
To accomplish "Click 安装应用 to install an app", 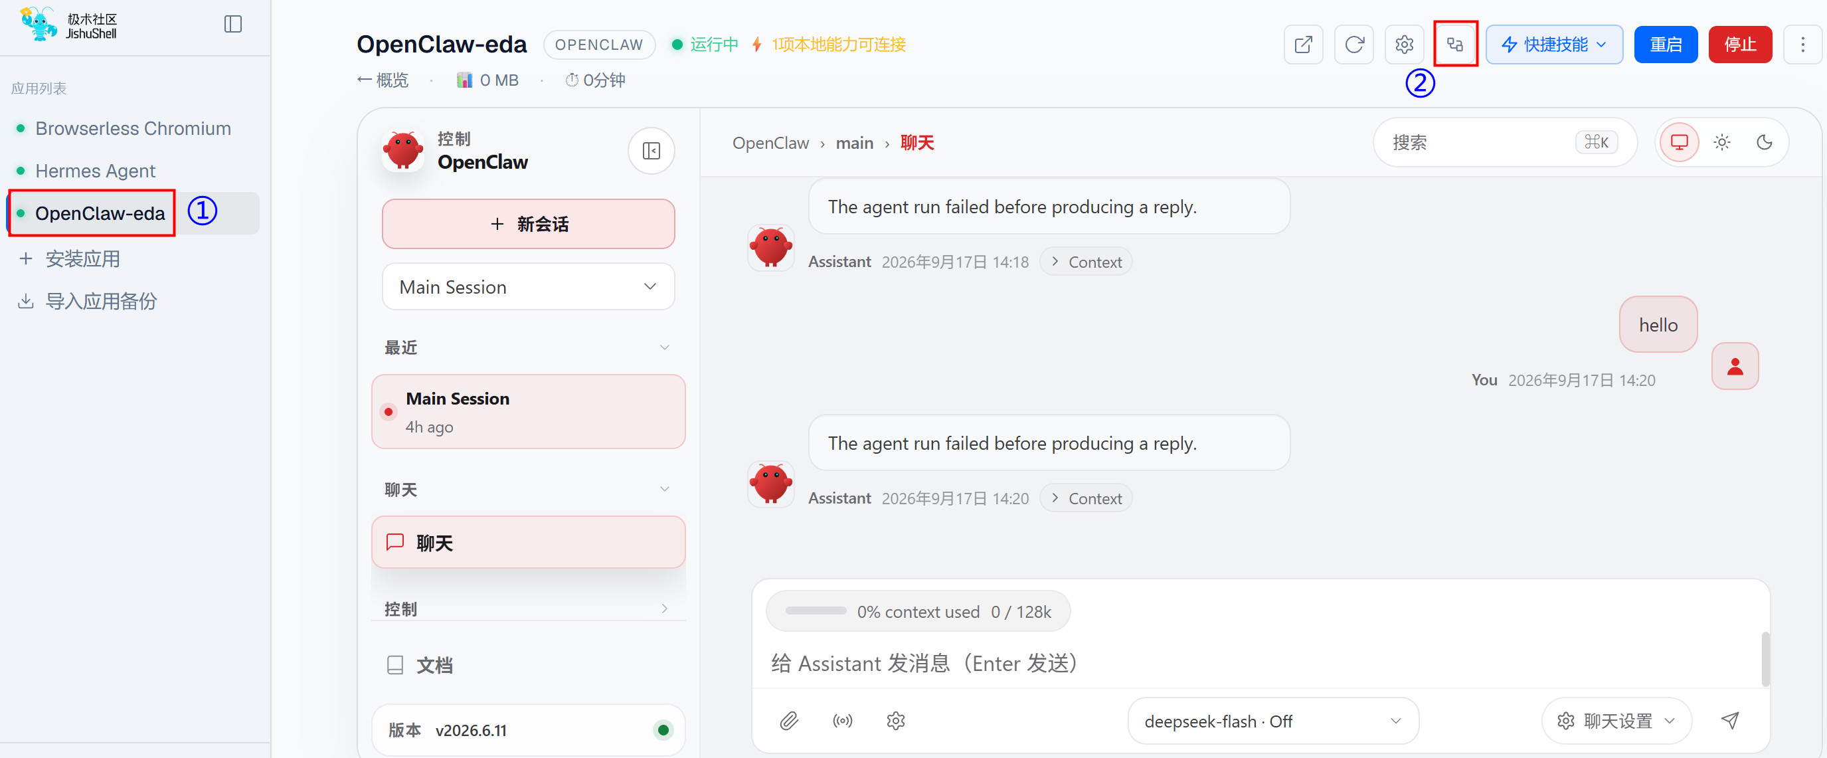I will pyautogui.click(x=69, y=259).
